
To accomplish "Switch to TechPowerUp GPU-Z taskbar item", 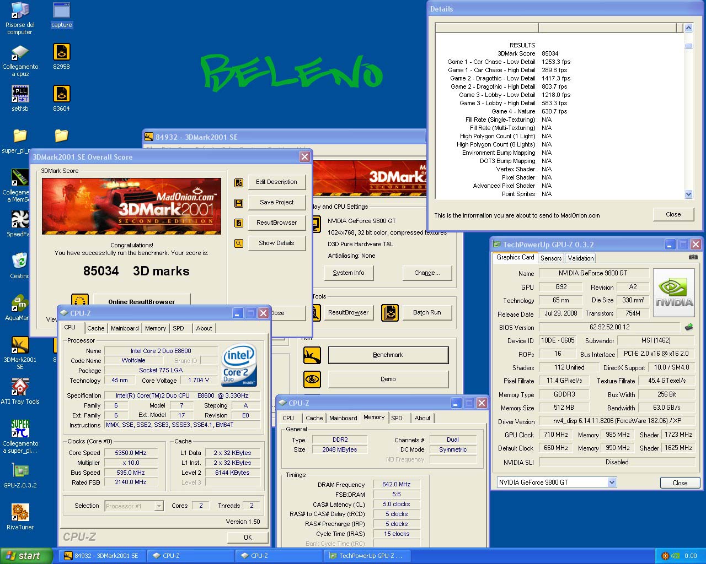I will tap(367, 556).
